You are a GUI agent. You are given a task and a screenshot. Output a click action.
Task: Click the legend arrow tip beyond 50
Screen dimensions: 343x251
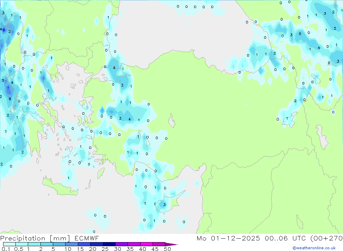tap(172, 244)
